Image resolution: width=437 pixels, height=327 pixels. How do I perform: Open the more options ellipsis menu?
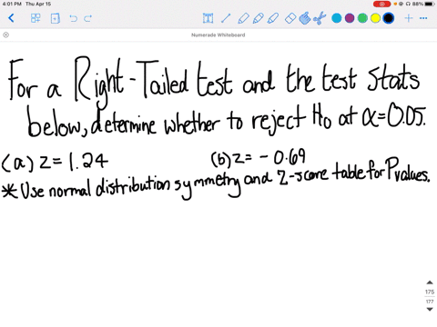click(423, 18)
